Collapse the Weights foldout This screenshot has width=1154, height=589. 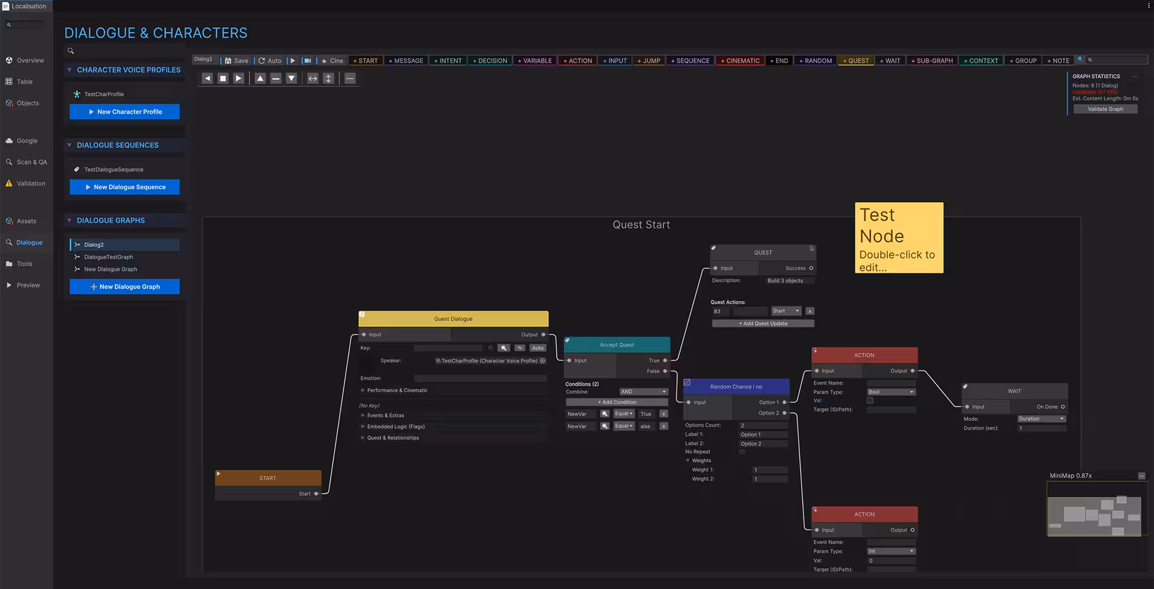688,460
